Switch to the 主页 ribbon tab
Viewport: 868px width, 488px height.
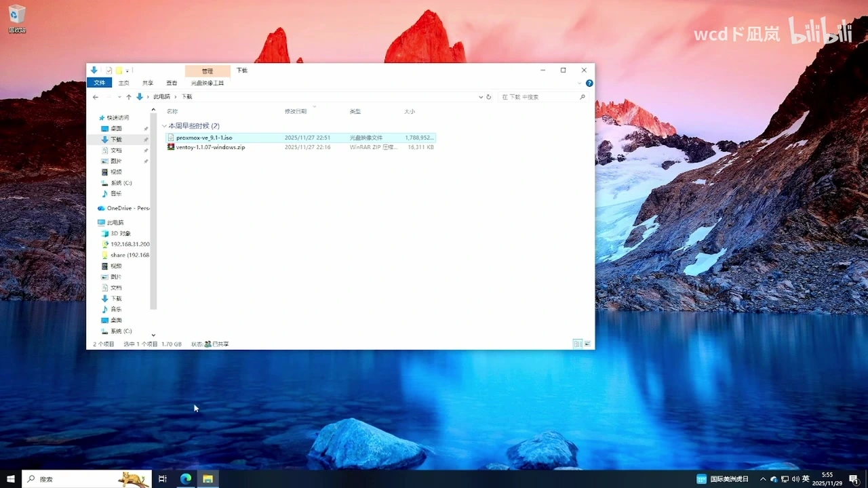pos(123,83)
